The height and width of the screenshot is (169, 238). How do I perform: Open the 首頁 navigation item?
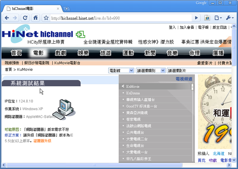(x=16, y=53)
